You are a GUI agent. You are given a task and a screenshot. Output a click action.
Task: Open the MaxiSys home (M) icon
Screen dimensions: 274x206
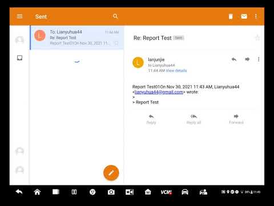tap(148, 192)
